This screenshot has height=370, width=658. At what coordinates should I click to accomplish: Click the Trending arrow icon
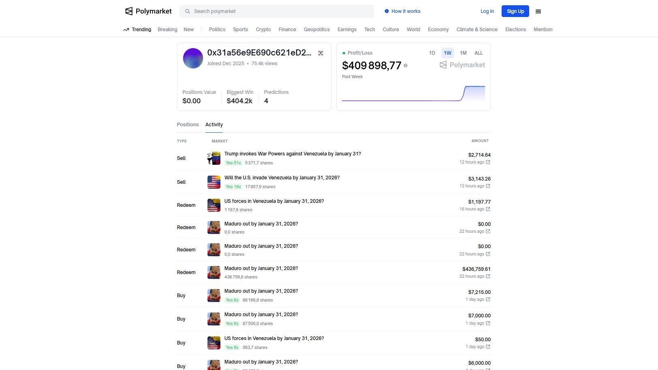[x=126, y=30]
